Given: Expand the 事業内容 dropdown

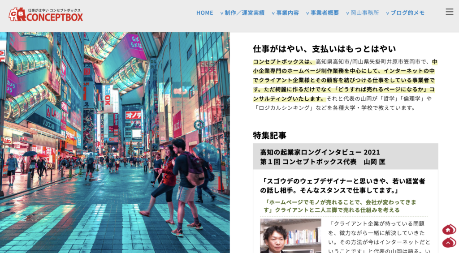Looking at the screenshot, I should coord(285,13).
